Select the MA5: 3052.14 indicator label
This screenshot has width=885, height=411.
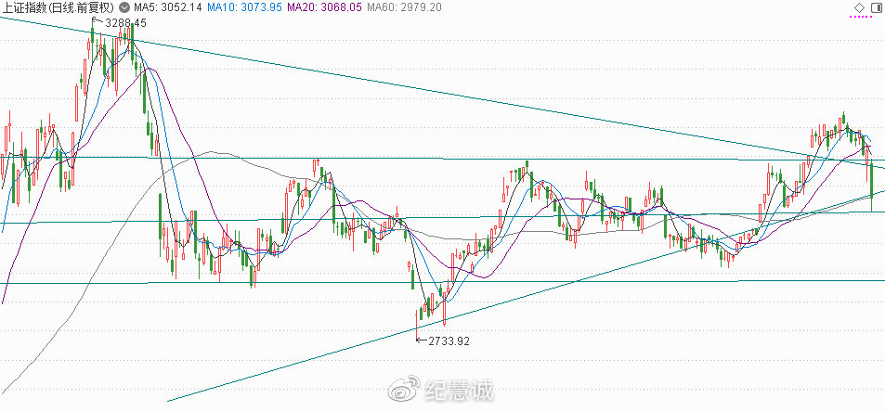point(166,7)
